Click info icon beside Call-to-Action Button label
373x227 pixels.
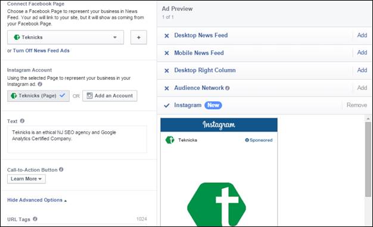coord(61,169)
